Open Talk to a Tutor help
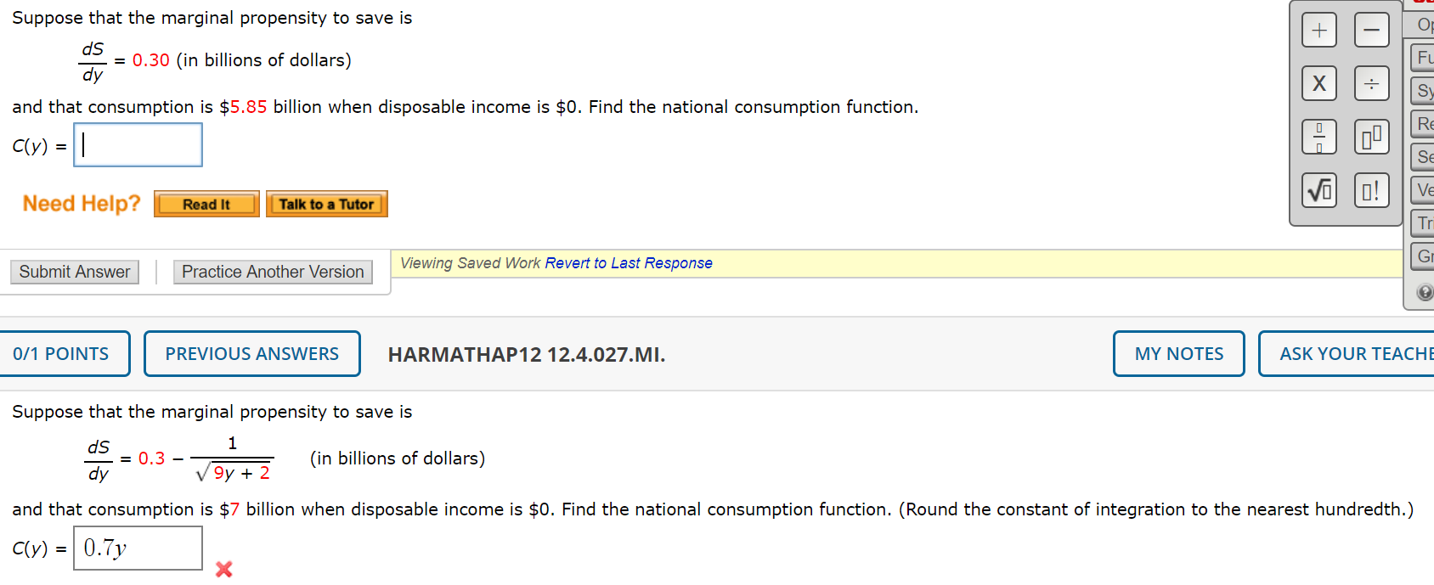 pos(327,204)
